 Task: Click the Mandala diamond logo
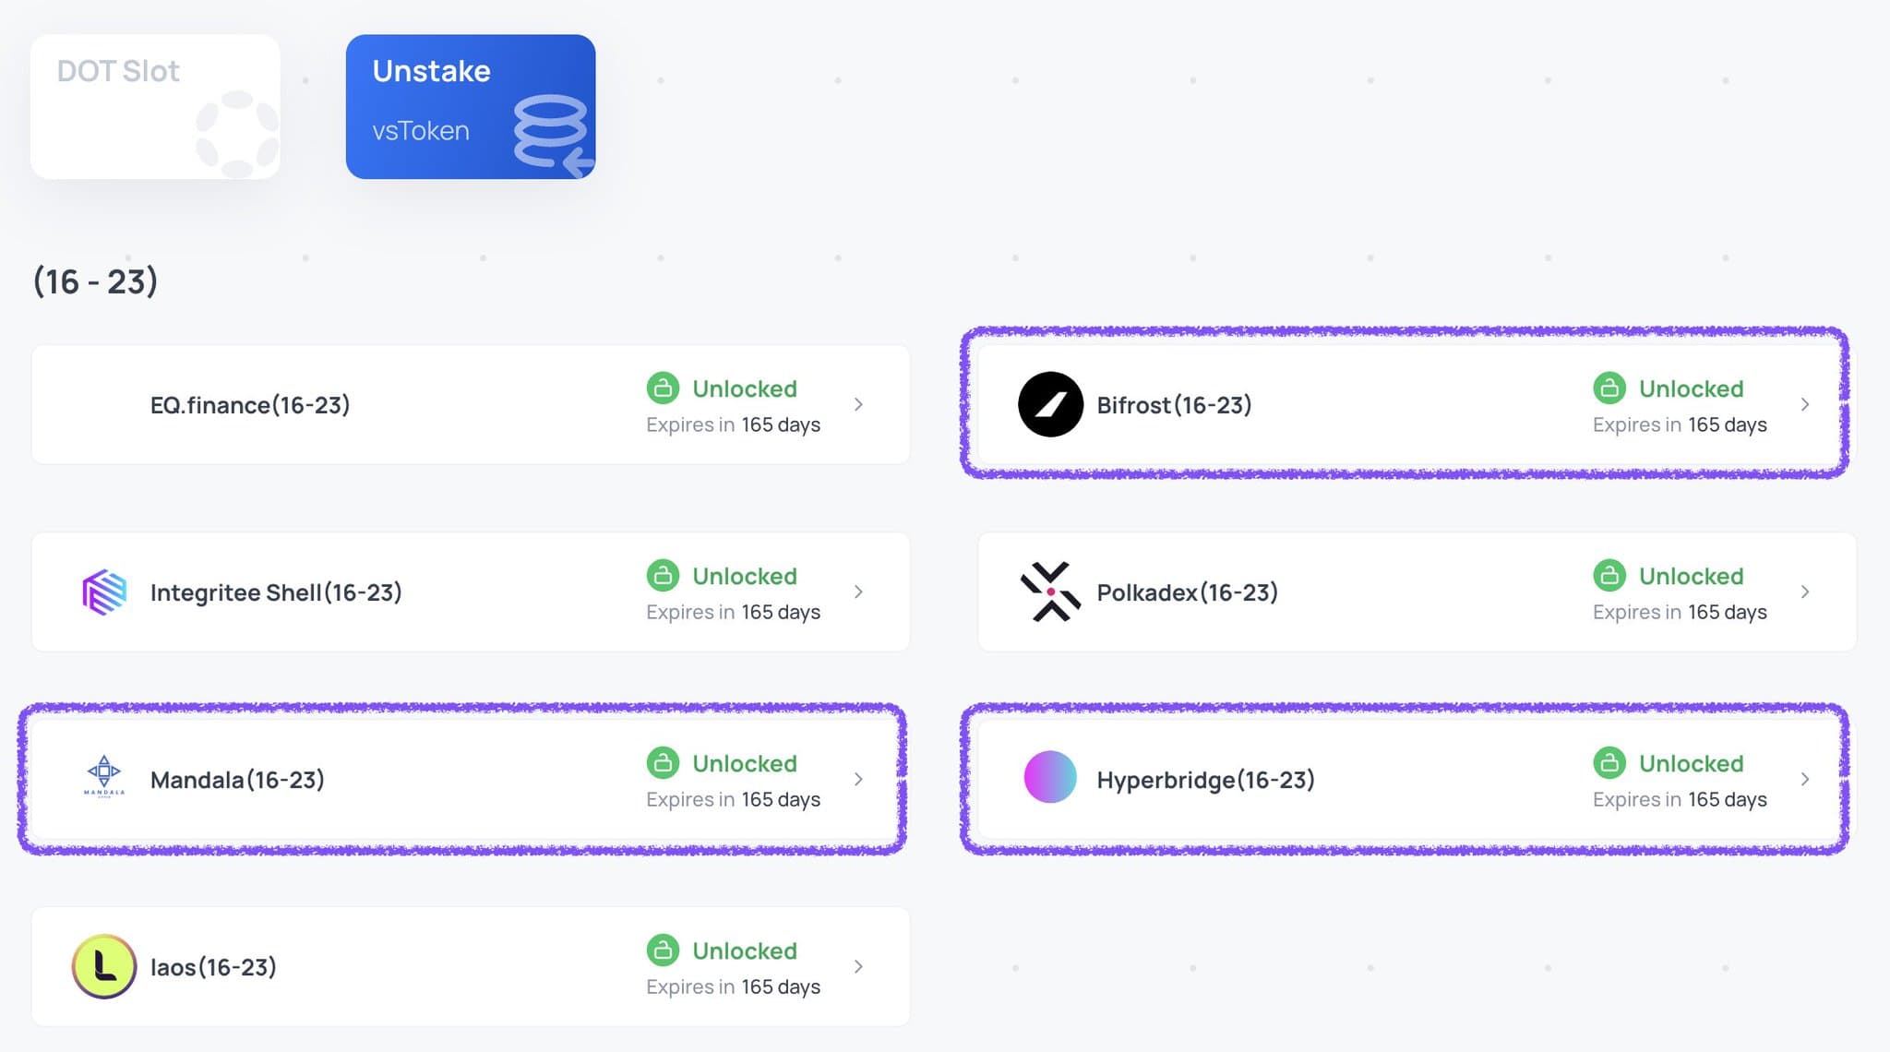click(x=104, y=775)
